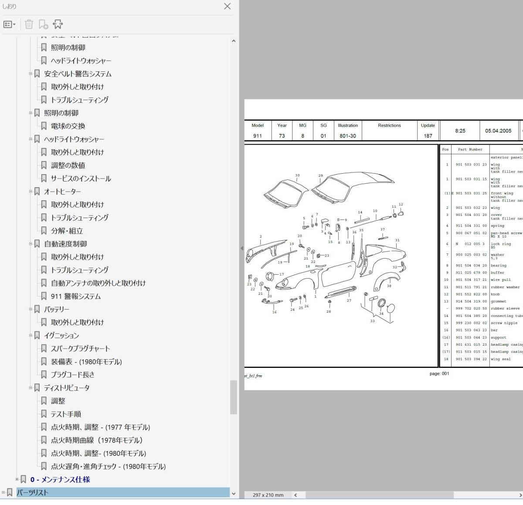Screen dimensions: 523x505
Task: Open bookmark 自動アンテナの取り外しと取り付け
Action: pos(98,283)
